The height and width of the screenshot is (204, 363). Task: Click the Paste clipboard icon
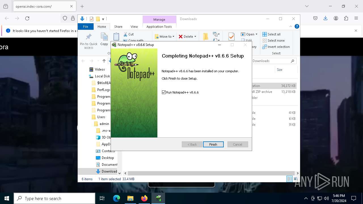point(116,37)
